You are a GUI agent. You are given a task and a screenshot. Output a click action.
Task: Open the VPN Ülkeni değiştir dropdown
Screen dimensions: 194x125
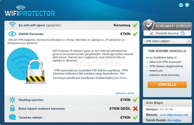[167, 41]
